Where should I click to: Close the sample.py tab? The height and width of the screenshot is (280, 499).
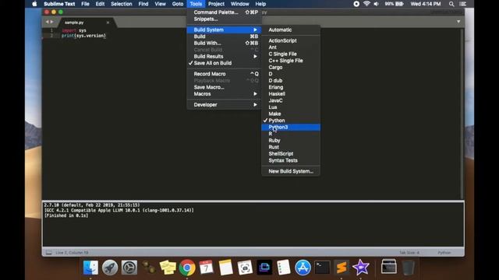pos(108,23)
